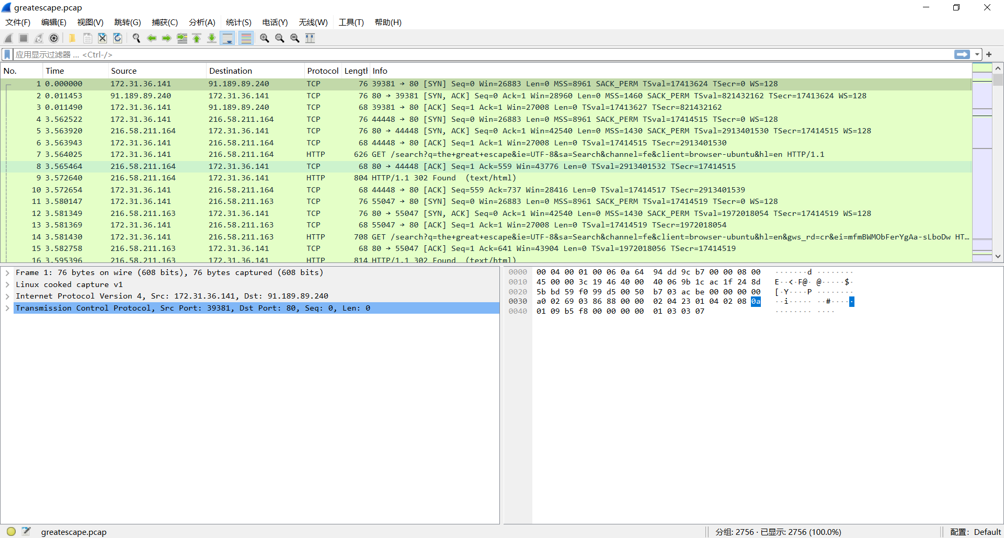Screen dimensions: 1004x538
Task: Reset text to normal size
Action: point(295,38)
